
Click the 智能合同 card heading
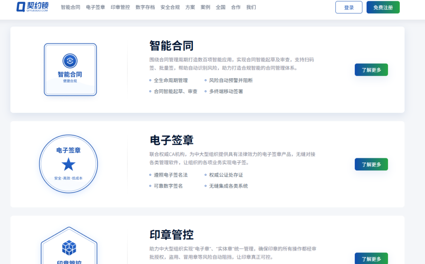click(171, 46)
